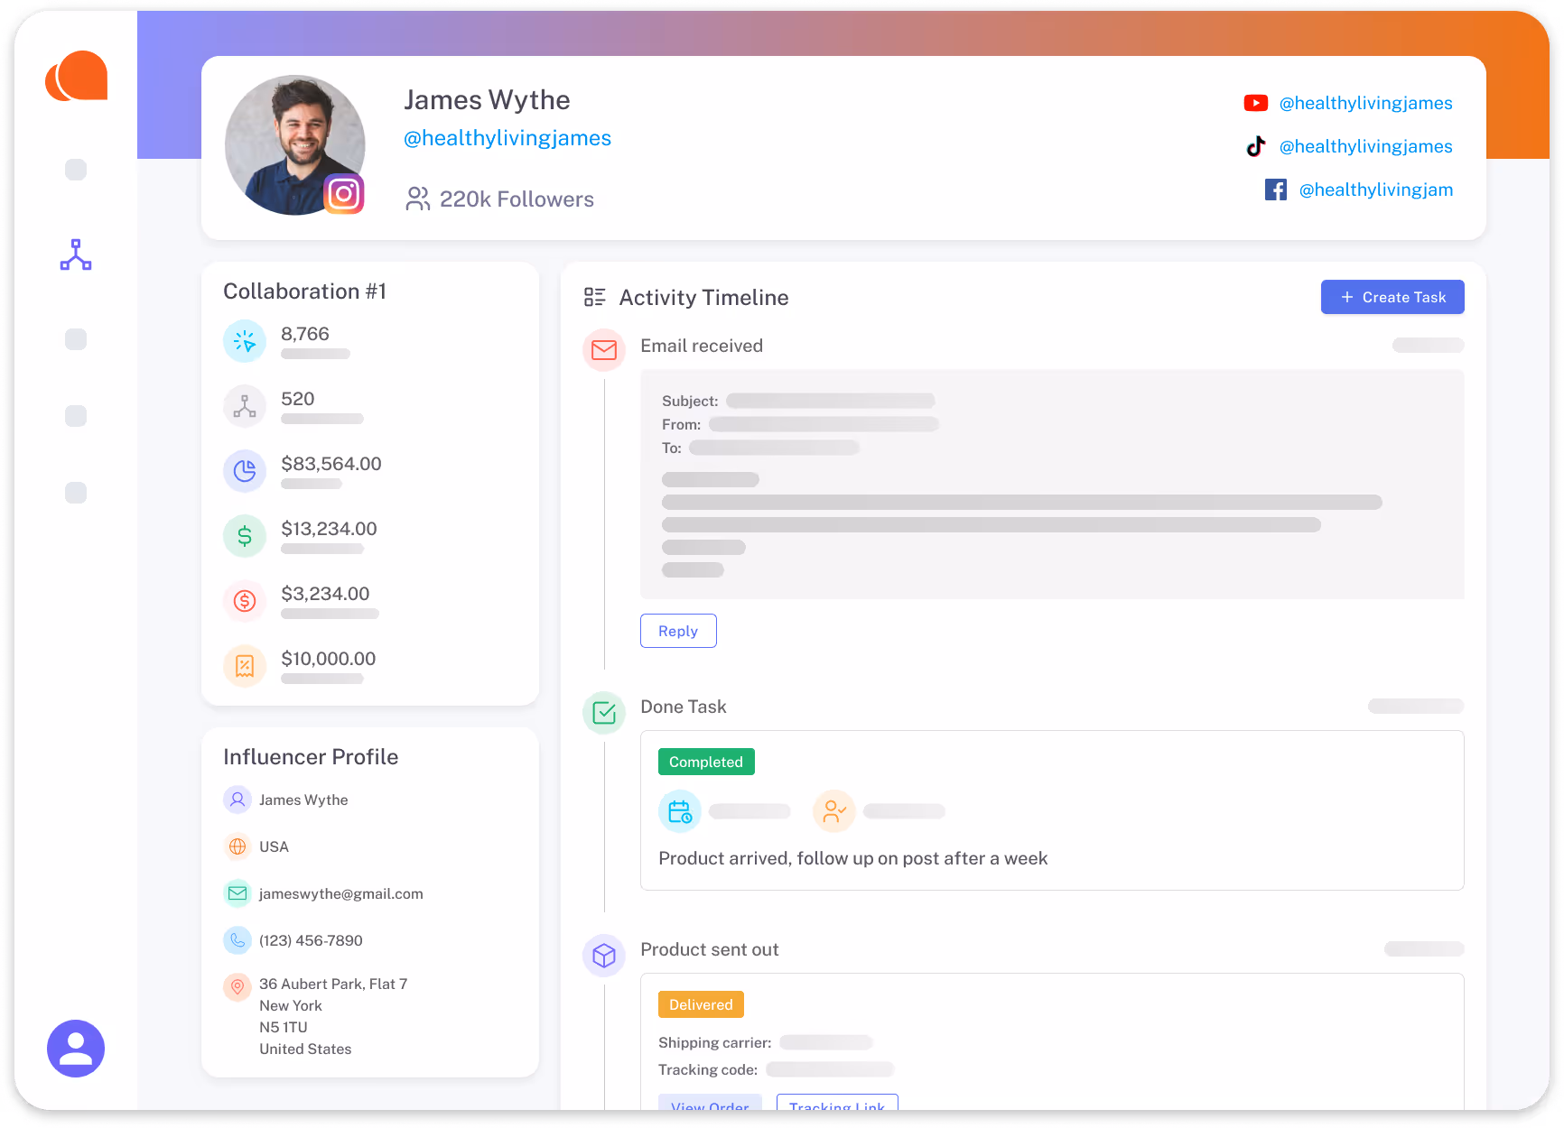Image resolution: width=1564 pixels, height=1128 pixels.
Task: Click the Delivered status badge
Action: [701, 1004]
